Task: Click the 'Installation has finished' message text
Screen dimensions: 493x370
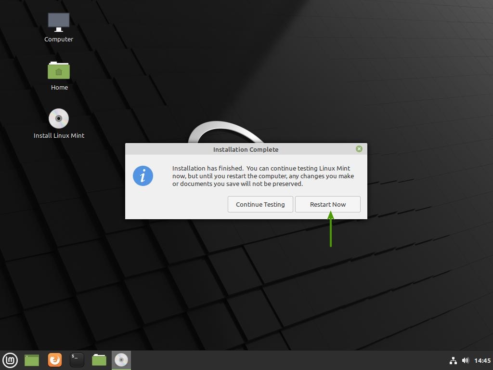Action: point(263,176)
